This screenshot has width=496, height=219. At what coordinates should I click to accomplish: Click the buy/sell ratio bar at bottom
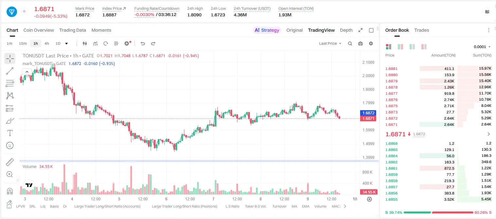click(438, 212)
